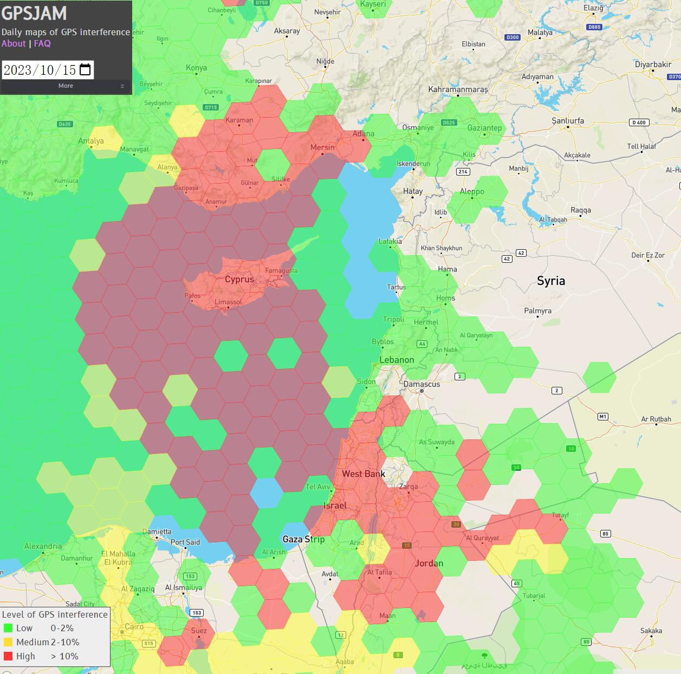681x674 pixels.
Task: Click the Palmyra label
Action: pyautogui.click(x=537, y=311)
